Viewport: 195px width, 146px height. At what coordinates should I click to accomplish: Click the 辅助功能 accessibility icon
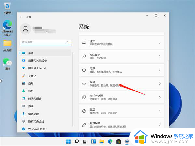pos(23,114)
